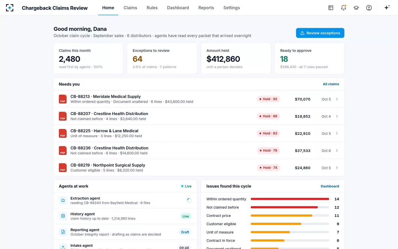The image size is (398, 249).
Task: Click the Amount held $412,860 value
Action: (x=223, y=59)
